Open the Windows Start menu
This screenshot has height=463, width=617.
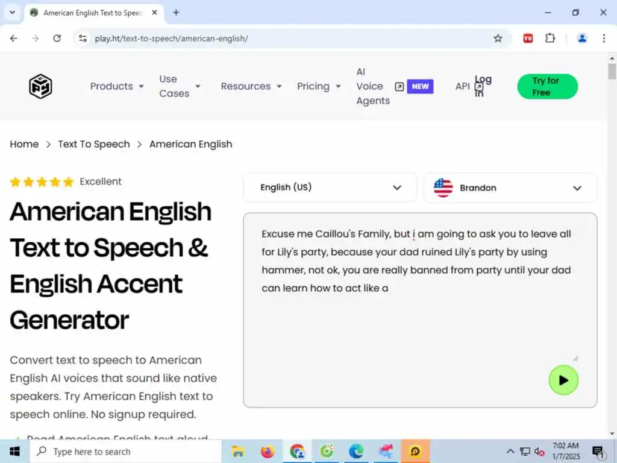coord(14,451)
